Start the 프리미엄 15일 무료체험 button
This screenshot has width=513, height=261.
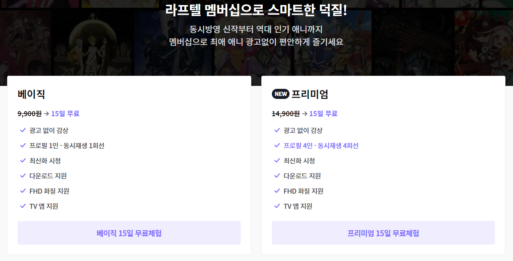(383, 233)
